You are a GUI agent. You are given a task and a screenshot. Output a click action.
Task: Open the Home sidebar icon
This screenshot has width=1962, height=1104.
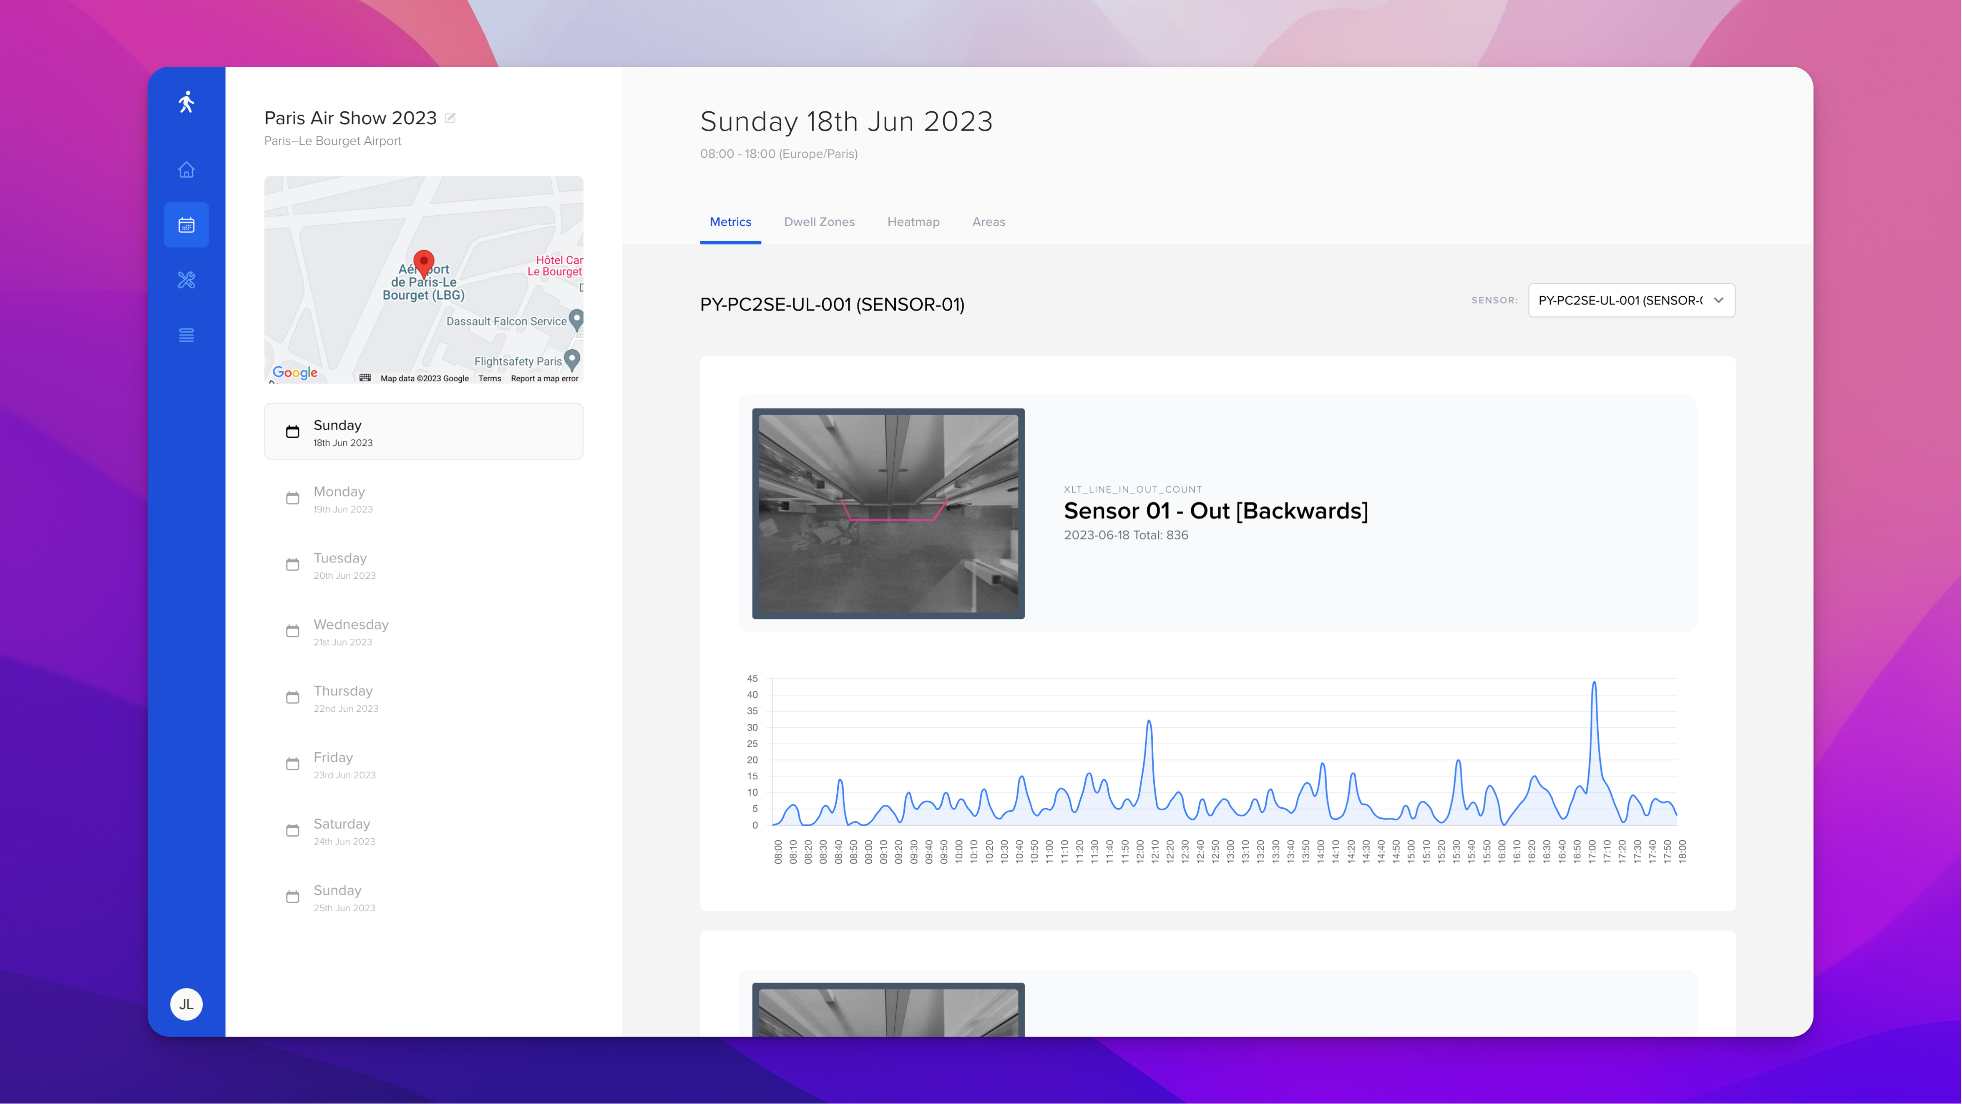(186, 169)
